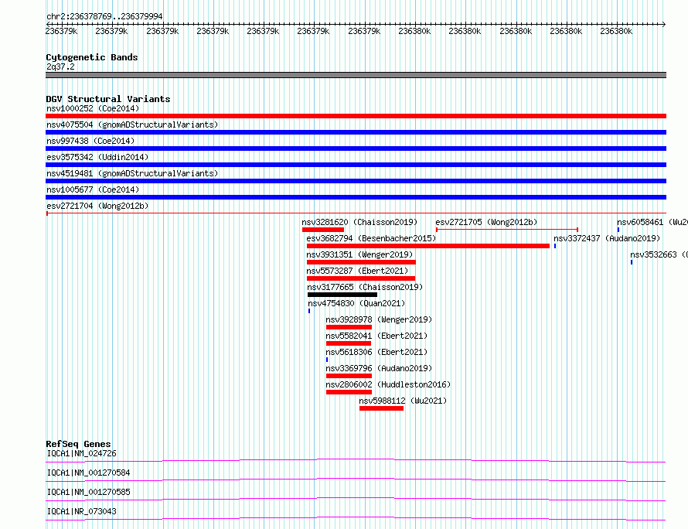
Task: Select the nsv1005677 (Coe2014) label
Action: tap(93, 189)
